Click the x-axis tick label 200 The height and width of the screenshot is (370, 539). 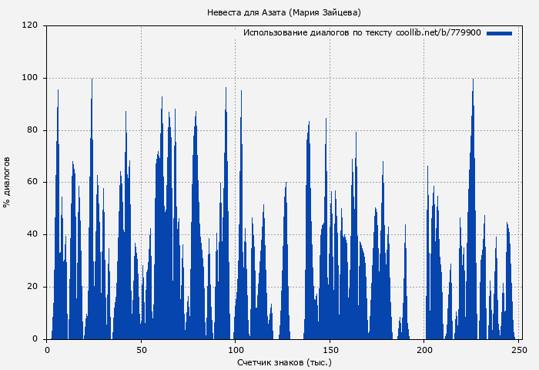click(424, 349)
